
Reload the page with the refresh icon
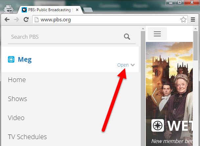[26, 19]
